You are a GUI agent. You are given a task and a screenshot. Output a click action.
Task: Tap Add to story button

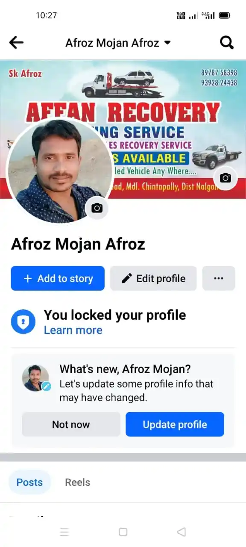point(58,278)
